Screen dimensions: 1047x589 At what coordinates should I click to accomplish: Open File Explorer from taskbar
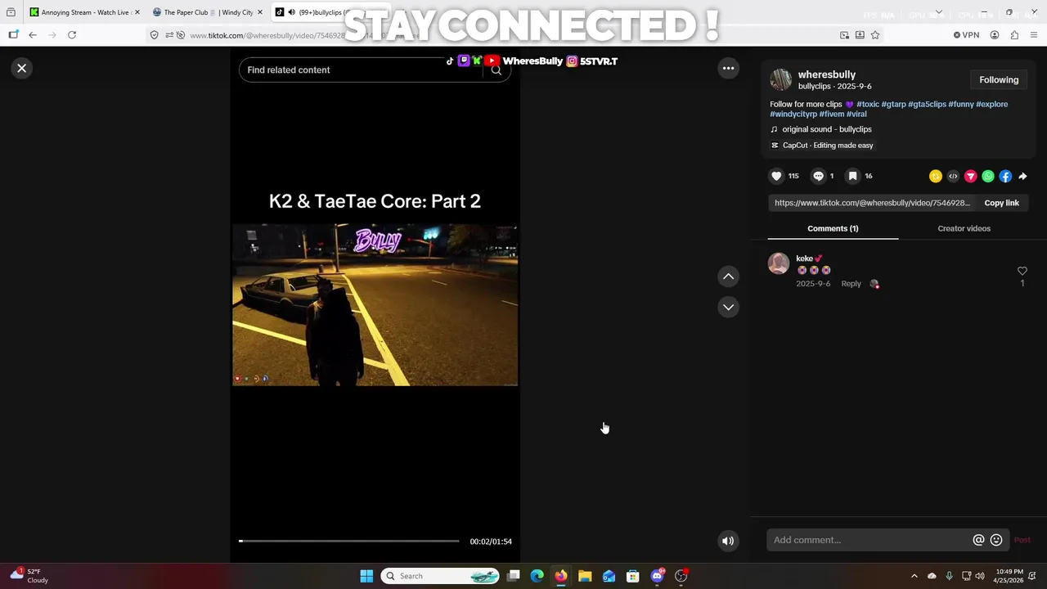point(585,576)
